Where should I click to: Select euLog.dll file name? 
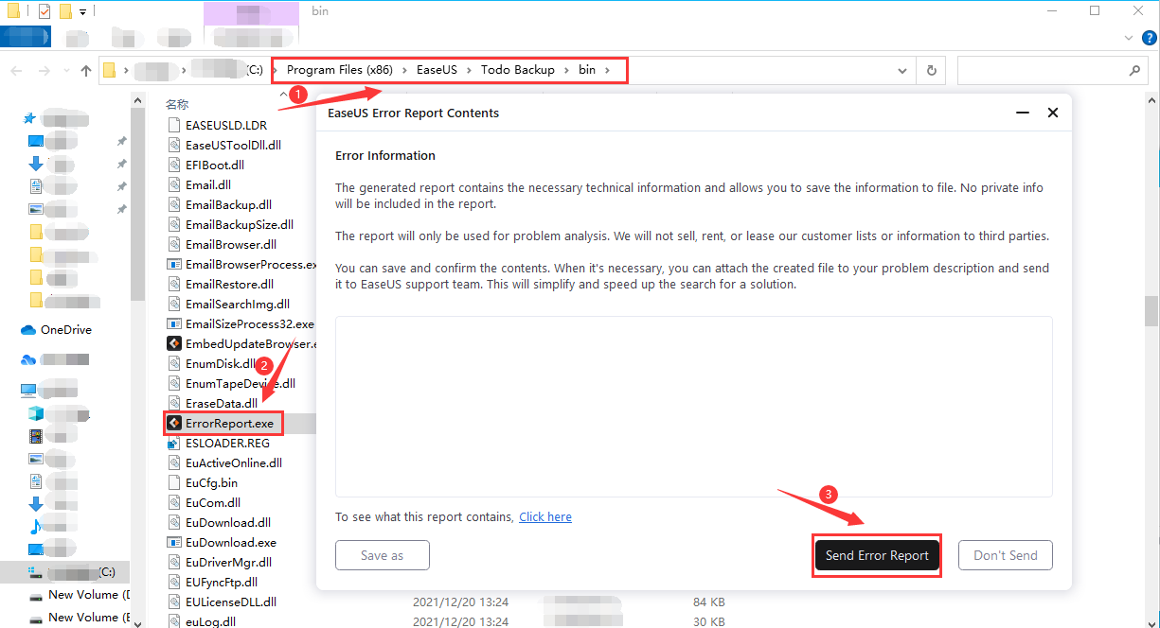(x=210, y=621)
